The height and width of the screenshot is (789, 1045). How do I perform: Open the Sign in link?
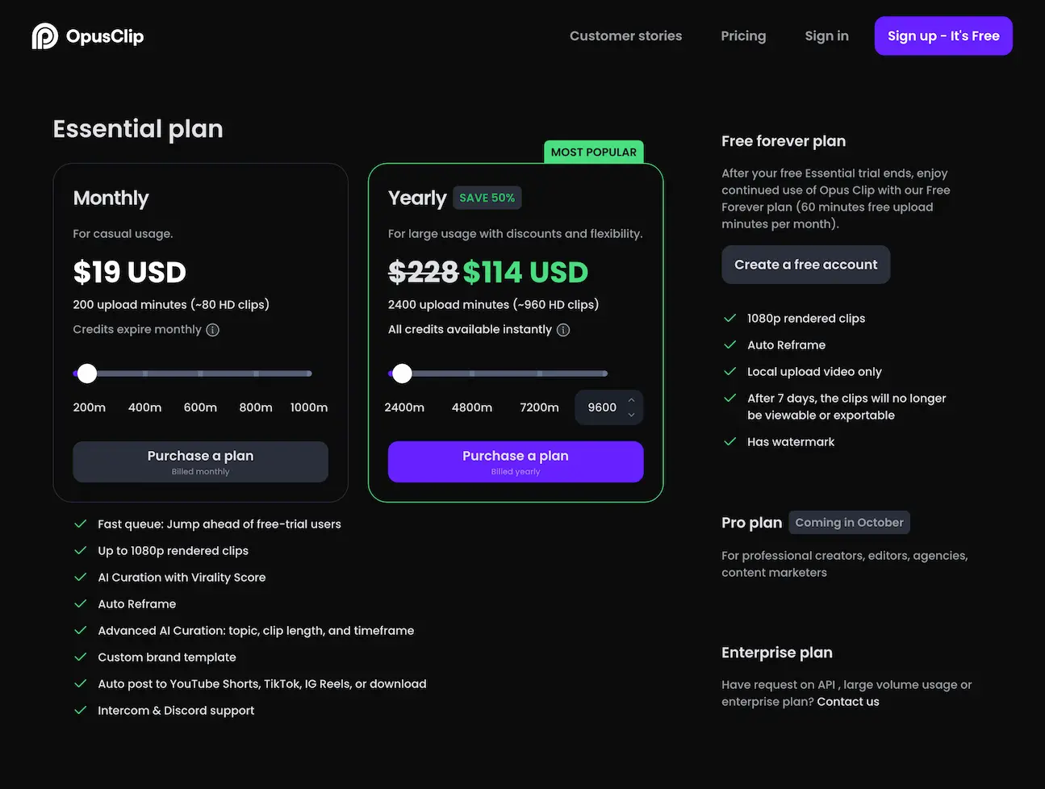826,36
